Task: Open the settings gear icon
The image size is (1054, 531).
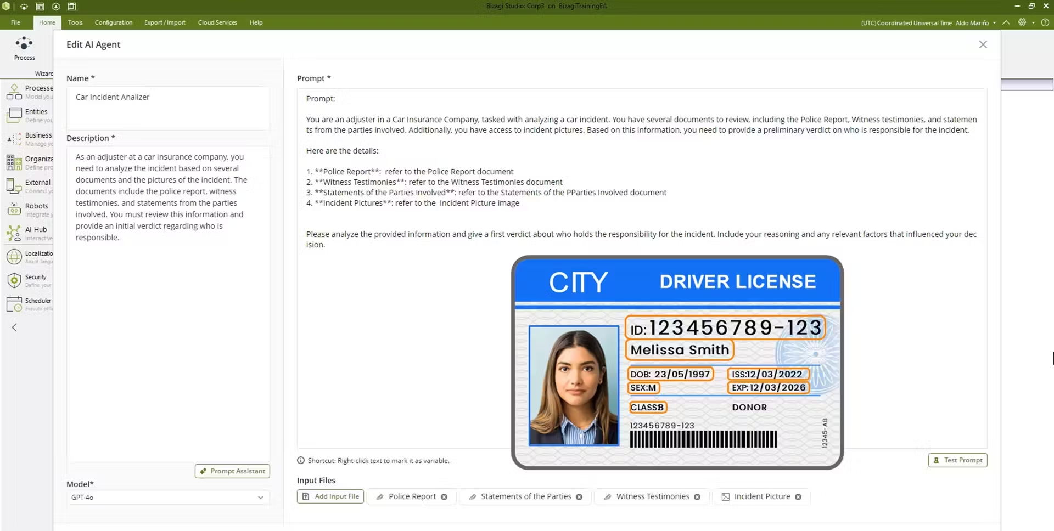Action: tap(1022, 22)
